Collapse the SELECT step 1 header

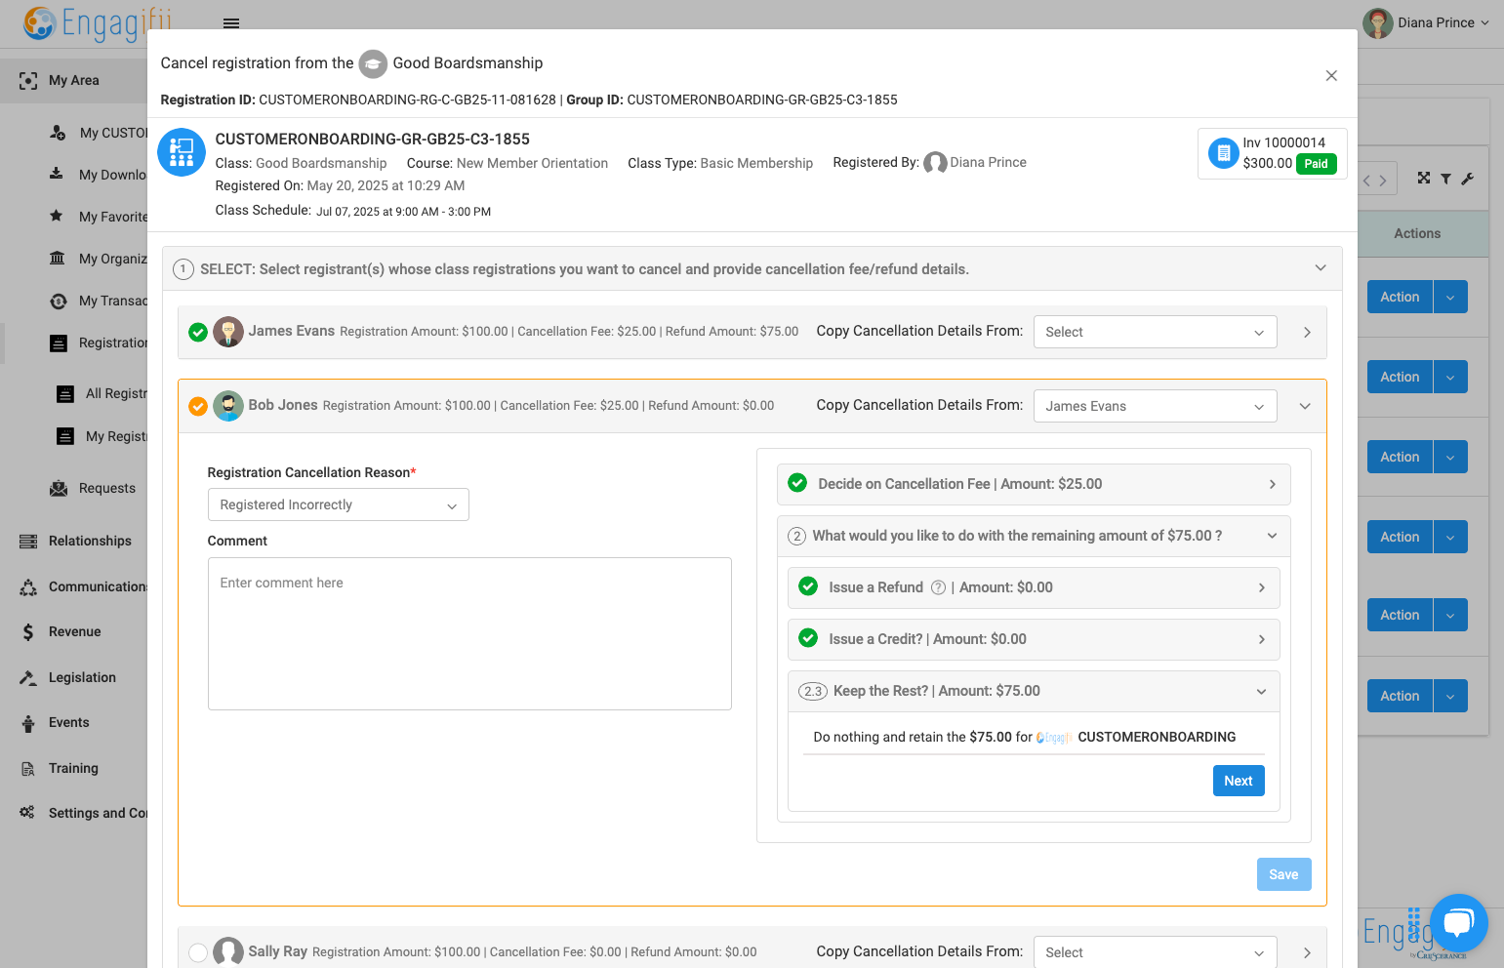(752, 268)
